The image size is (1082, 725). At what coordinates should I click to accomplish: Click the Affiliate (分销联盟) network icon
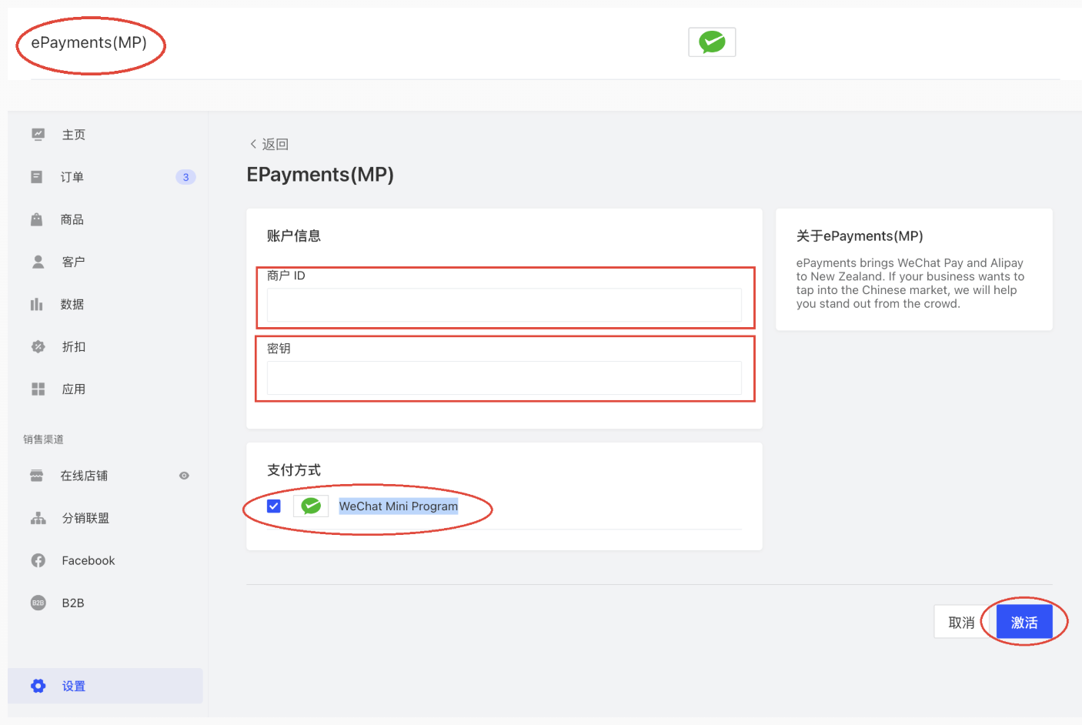pyautogui.click(x=38, y=518)
